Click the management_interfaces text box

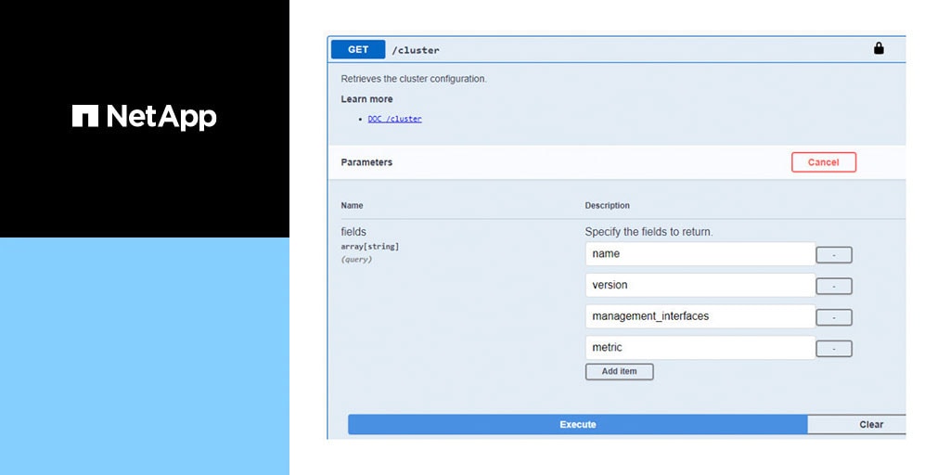(x=700, y=316)
